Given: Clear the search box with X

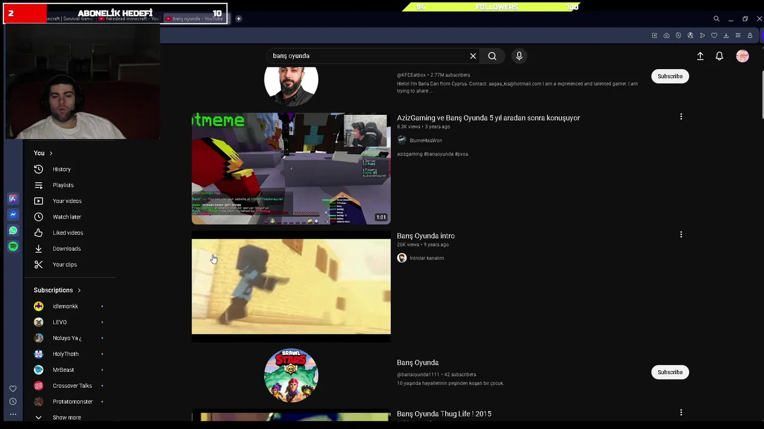Looking at the screenshot, I should (473, 56).
